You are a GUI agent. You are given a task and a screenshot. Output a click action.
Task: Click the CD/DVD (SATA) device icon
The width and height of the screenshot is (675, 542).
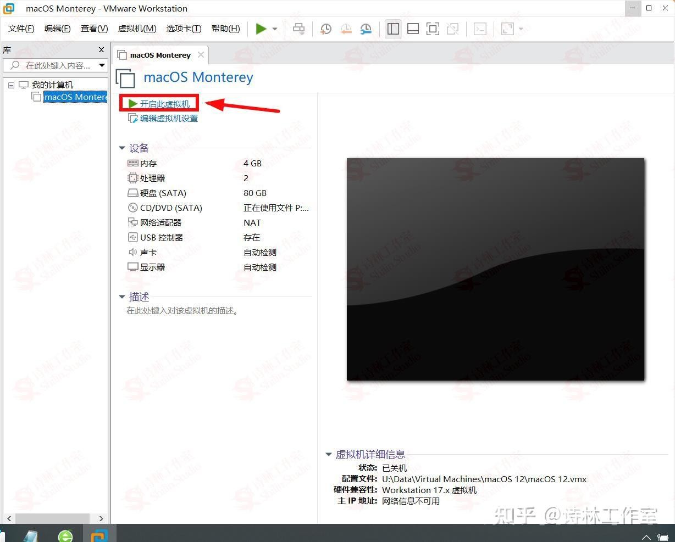pos(132,208)
